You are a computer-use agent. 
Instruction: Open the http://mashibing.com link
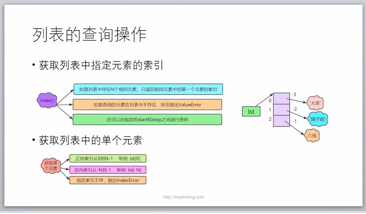183,197
